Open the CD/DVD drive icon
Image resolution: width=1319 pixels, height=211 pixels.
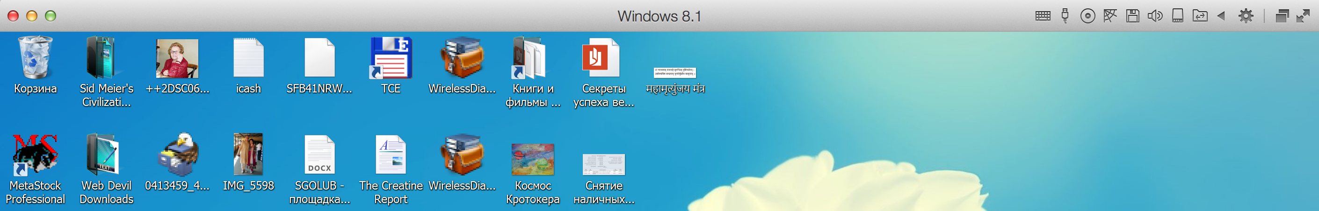pyautogui.click(x=1087, y=16)
